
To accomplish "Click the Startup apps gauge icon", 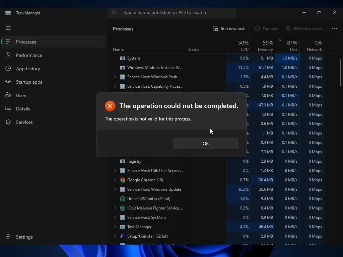I will tap(8, 82).
